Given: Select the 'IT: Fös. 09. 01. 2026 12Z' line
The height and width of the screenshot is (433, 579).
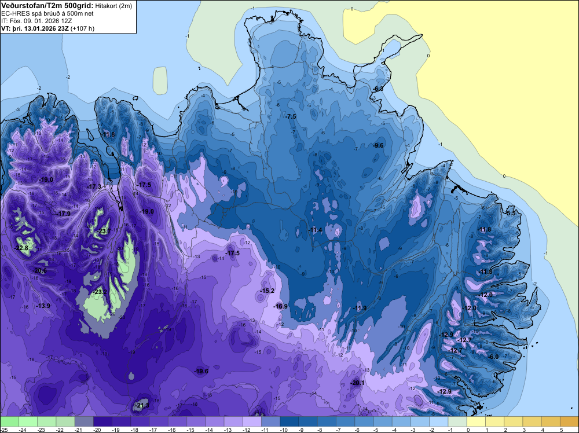Looking at the screenshot, I should point(38,21).
